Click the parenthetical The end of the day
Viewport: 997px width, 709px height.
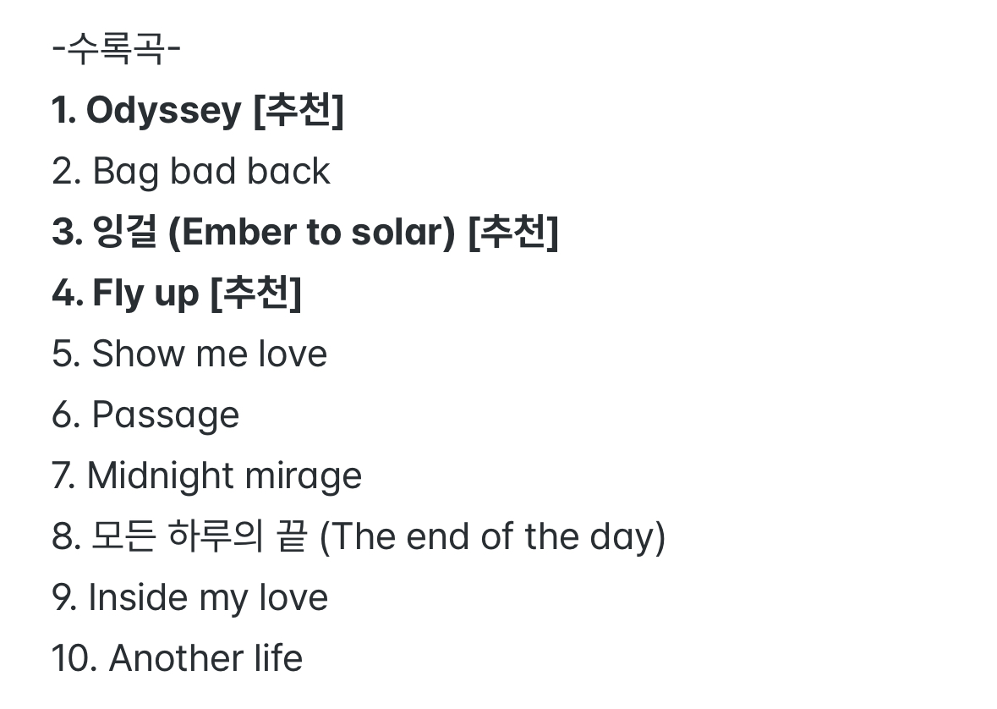pyautogui.click(x=492, y=537)
